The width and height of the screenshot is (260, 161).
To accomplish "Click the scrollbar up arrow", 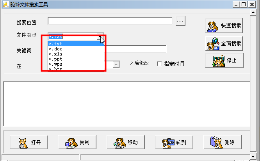I will tap(253, 12).
